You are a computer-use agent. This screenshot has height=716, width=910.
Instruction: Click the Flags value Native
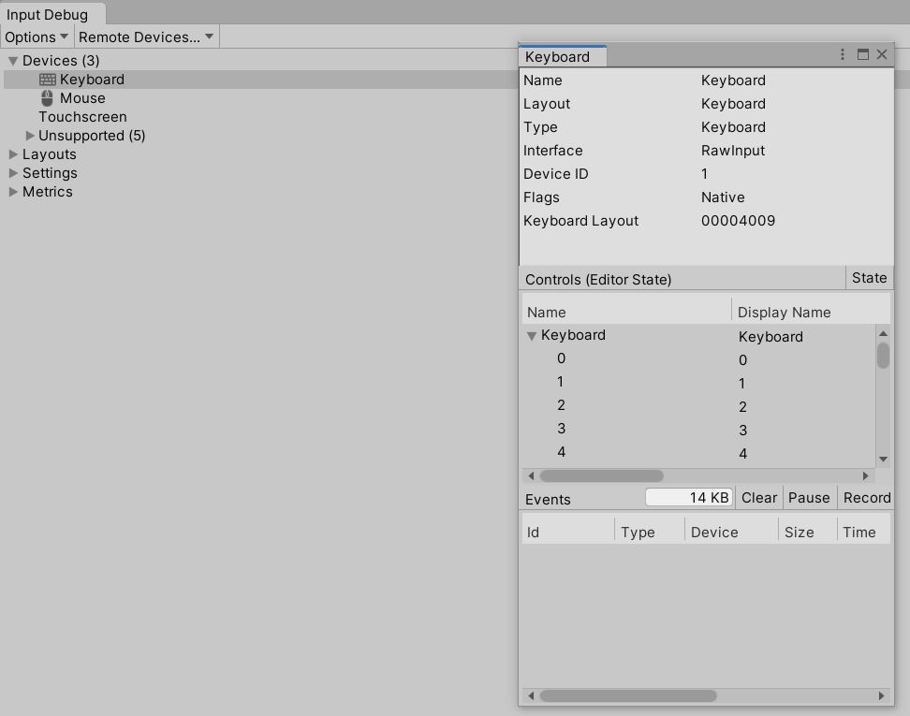723,197
